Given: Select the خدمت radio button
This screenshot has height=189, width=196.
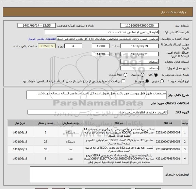Looking at the screenshot, I should click(143, 75).
